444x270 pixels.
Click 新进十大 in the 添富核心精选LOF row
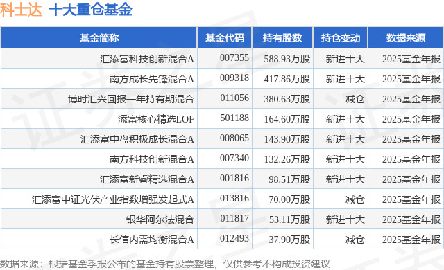(345, 119)
